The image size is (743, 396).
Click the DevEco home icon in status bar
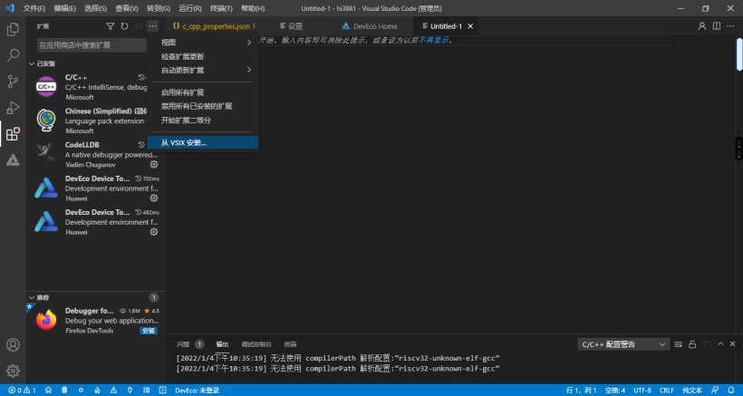pos(48,391)
